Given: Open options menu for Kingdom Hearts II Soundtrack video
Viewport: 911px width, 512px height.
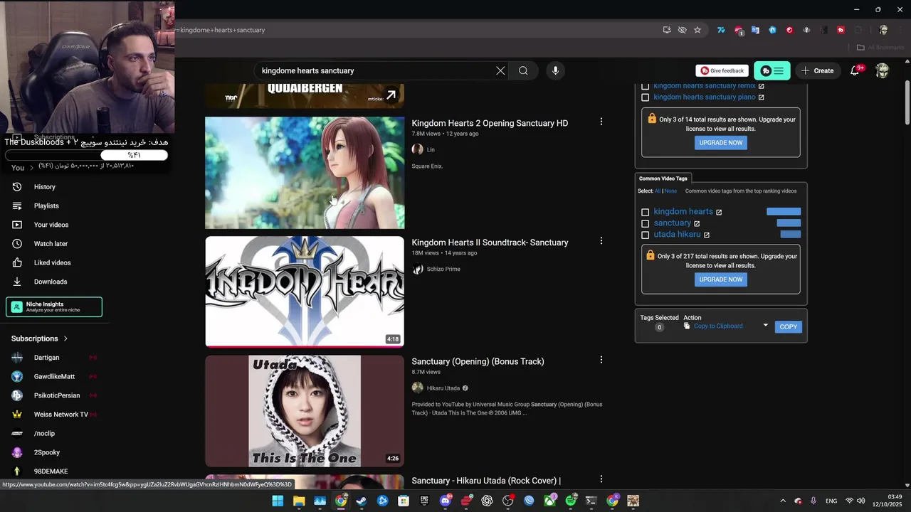Looking at the screenshot, I should (601, 241).
